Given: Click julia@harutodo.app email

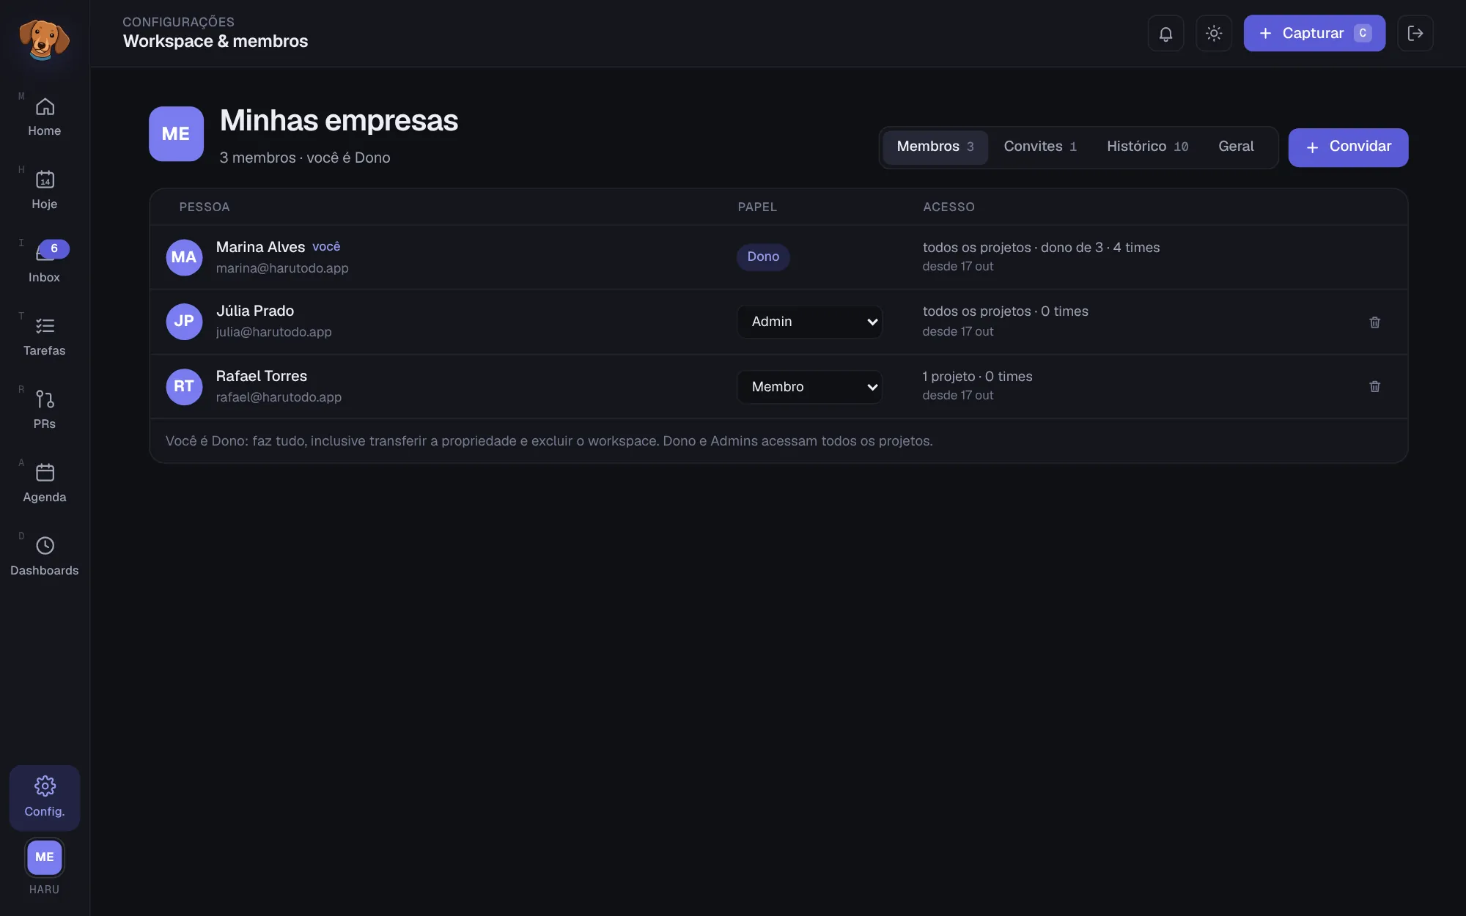Looking at the screenshot, I should tap(273, 333).
